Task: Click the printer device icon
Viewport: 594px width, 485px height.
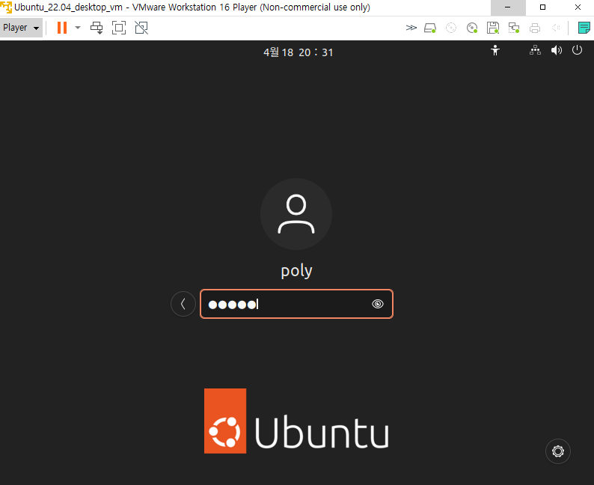Action: click(x=535, y=28)
